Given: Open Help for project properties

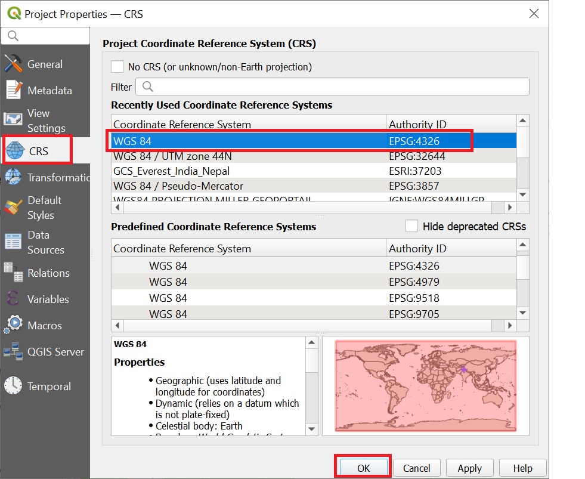Looking at the screenshot, I should click(x=522, y=468).
